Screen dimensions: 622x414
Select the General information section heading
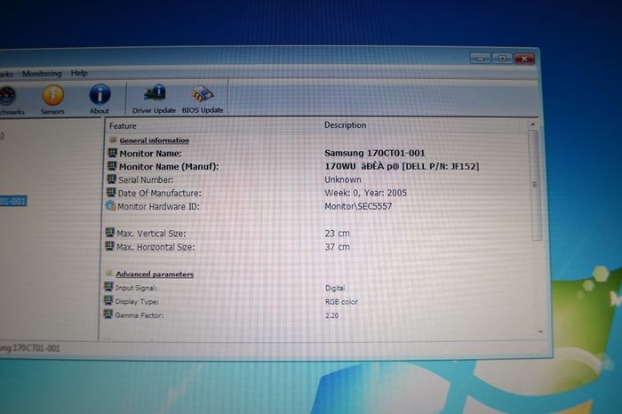[x=154, y=140]
